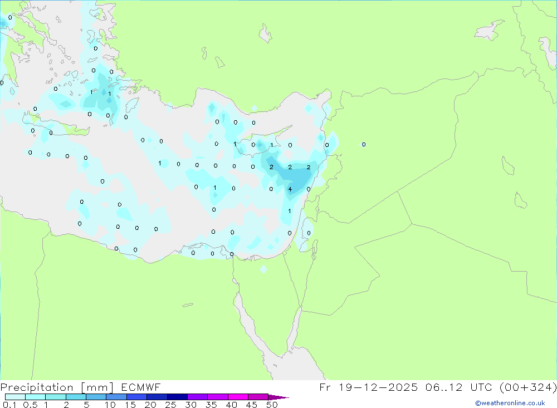
Task: Click the "50" legend scale label
Action: click(x=272, y=405)
